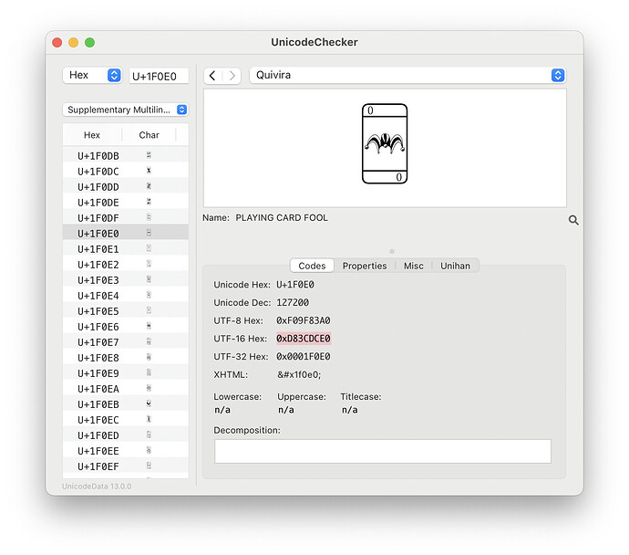629x555 pixels.
Task: Expand the Supplementary Multilingual Plane dropdown
Action: point(126,110)
